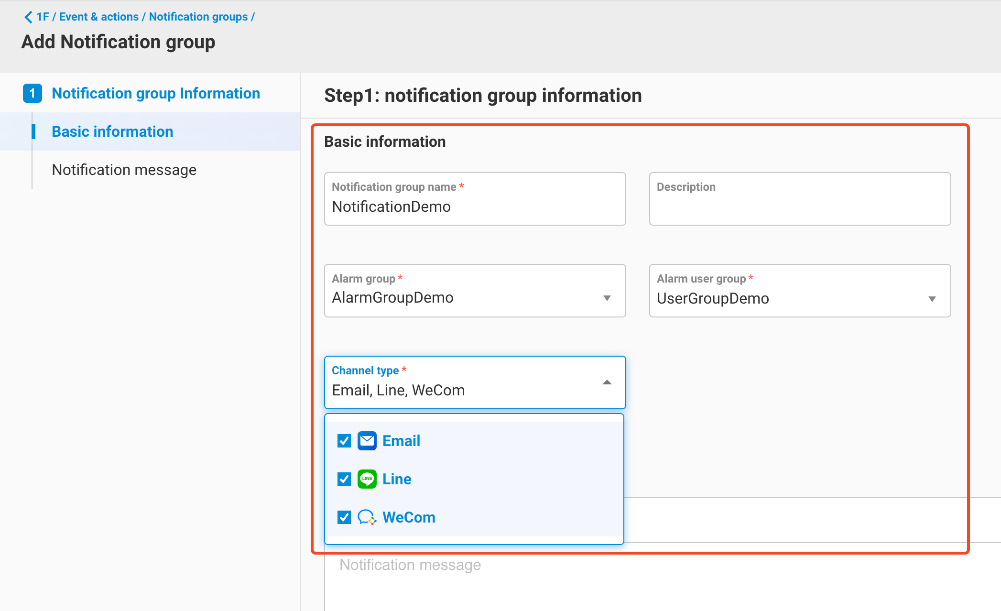Open Notification groups breadcrumb link
This screenshot has height=611, width=1001.
coord(198,17)
